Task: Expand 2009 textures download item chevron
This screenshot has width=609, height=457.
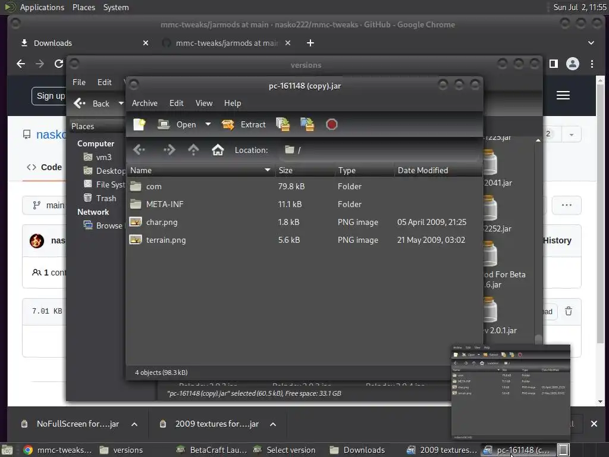Action: [x=273, y=424]
